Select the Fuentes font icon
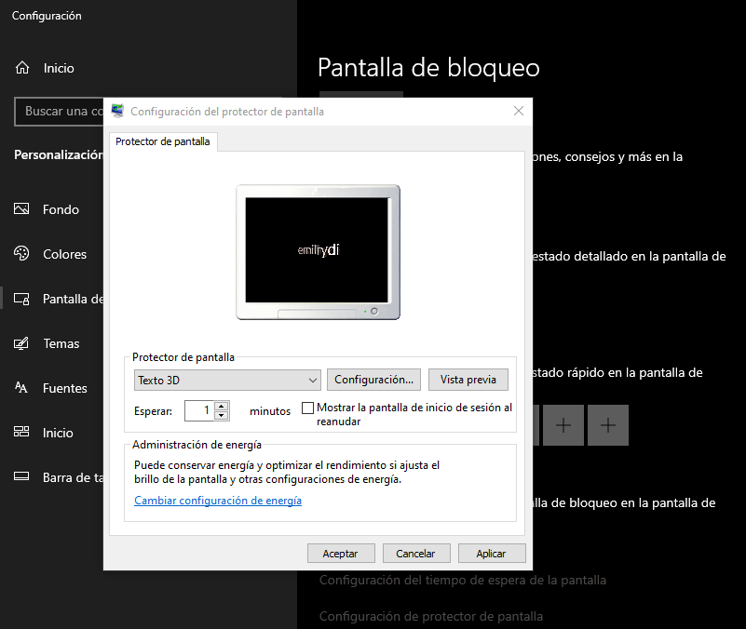This screenshot has height=629, width=746. pyautogui.click(x=22, y=388)
